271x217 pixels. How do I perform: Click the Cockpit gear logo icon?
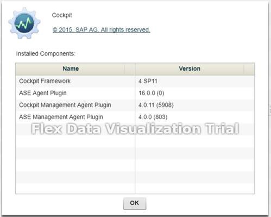point(24,23)
